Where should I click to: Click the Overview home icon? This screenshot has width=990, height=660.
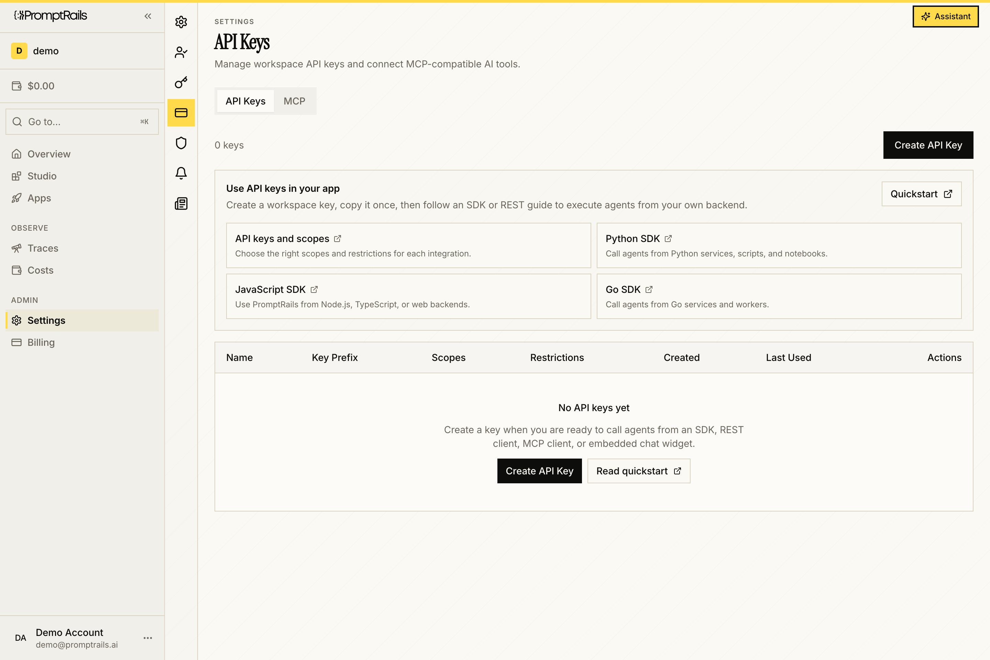click(x=16, y=154)
